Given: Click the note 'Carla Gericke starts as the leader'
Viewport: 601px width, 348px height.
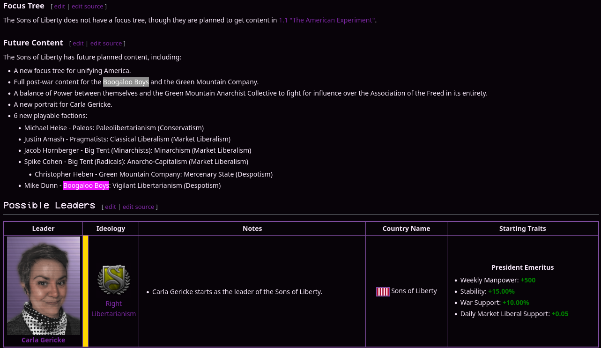Looking at the screenshot, I should coord(237,292).
